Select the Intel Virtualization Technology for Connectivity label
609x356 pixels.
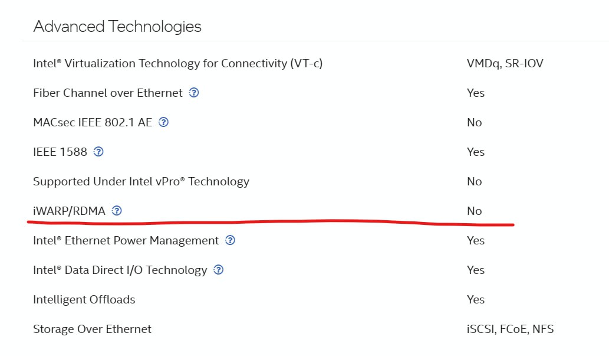178,63
